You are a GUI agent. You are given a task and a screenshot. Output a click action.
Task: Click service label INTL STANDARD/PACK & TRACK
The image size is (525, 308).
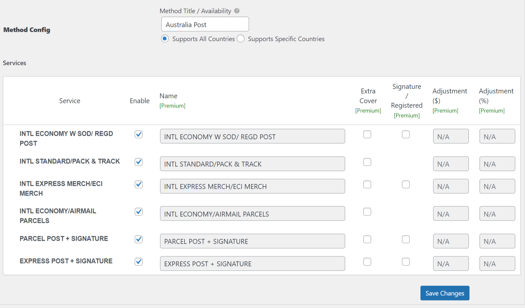70,161
